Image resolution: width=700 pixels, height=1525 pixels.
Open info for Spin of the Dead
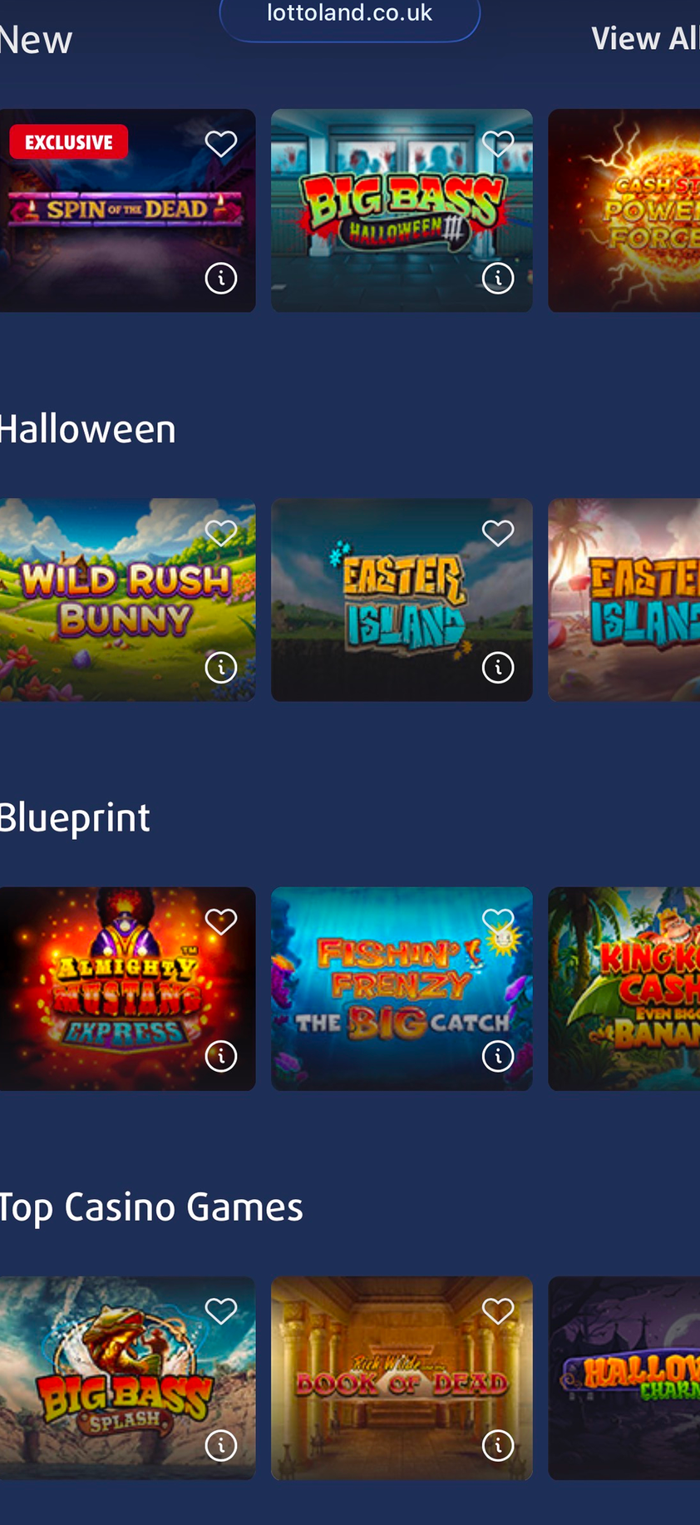click(221, 279)
